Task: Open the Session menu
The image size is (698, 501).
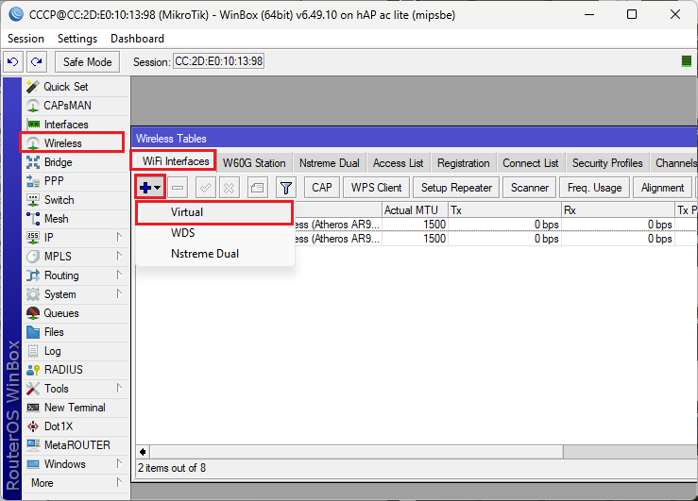Action: click(26, 39)
